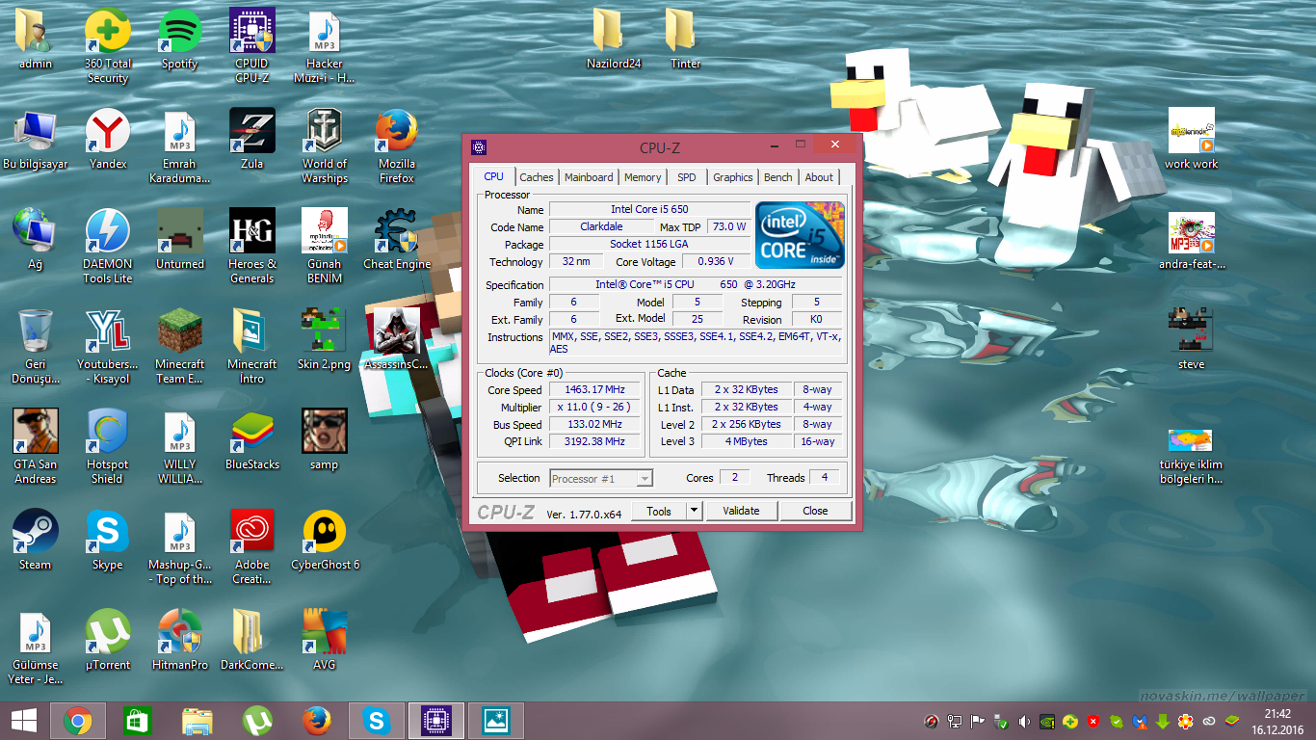Open the Tools dropdown arrow
1316x740 pixels.
694,512
